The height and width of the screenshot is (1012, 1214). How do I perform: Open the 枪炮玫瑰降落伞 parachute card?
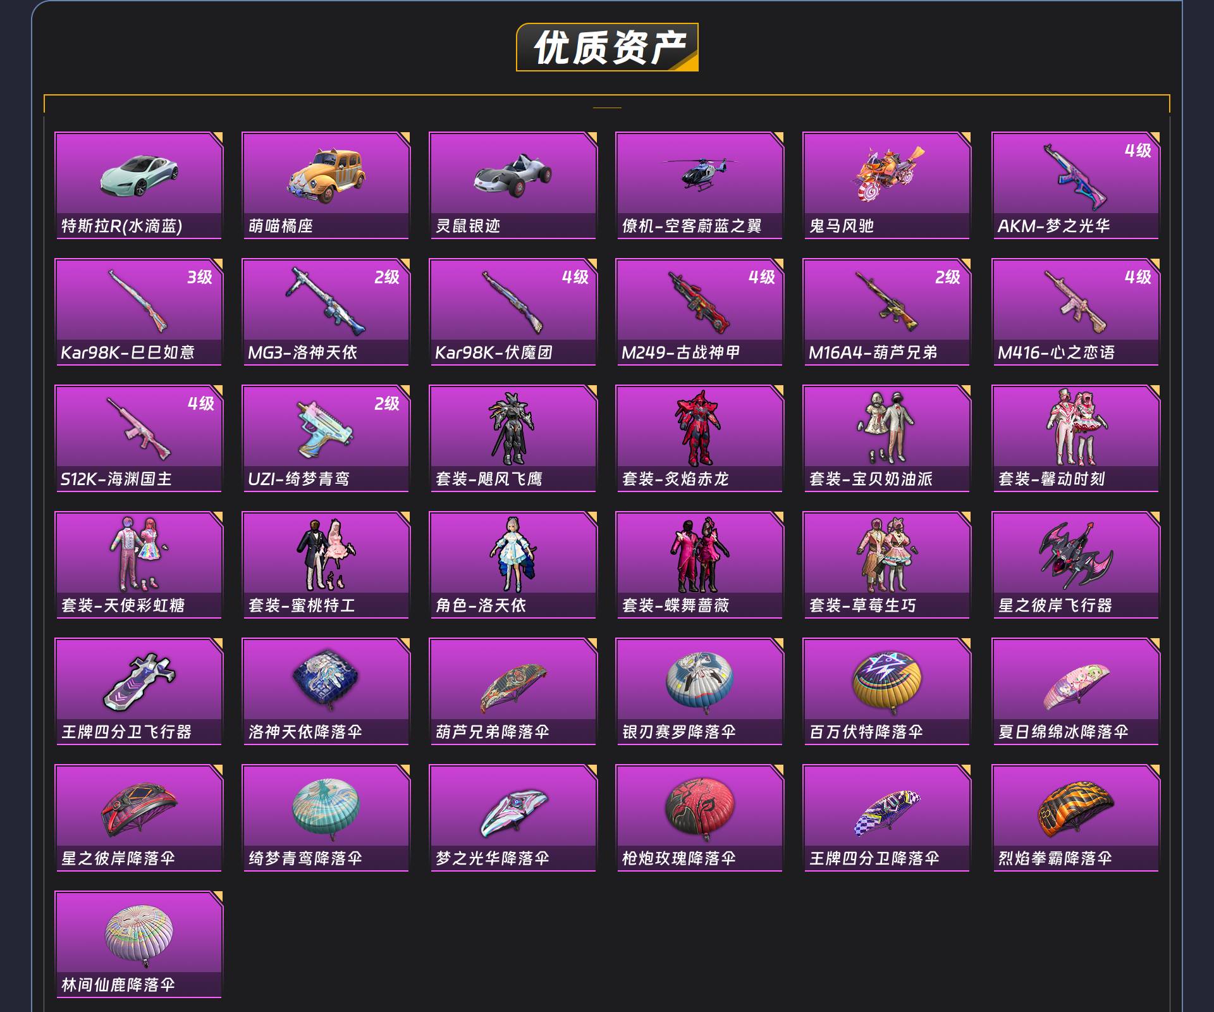tap(699, 818)
